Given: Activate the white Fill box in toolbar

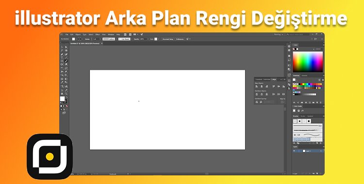Looking at the screenshot, I should 62,99.
